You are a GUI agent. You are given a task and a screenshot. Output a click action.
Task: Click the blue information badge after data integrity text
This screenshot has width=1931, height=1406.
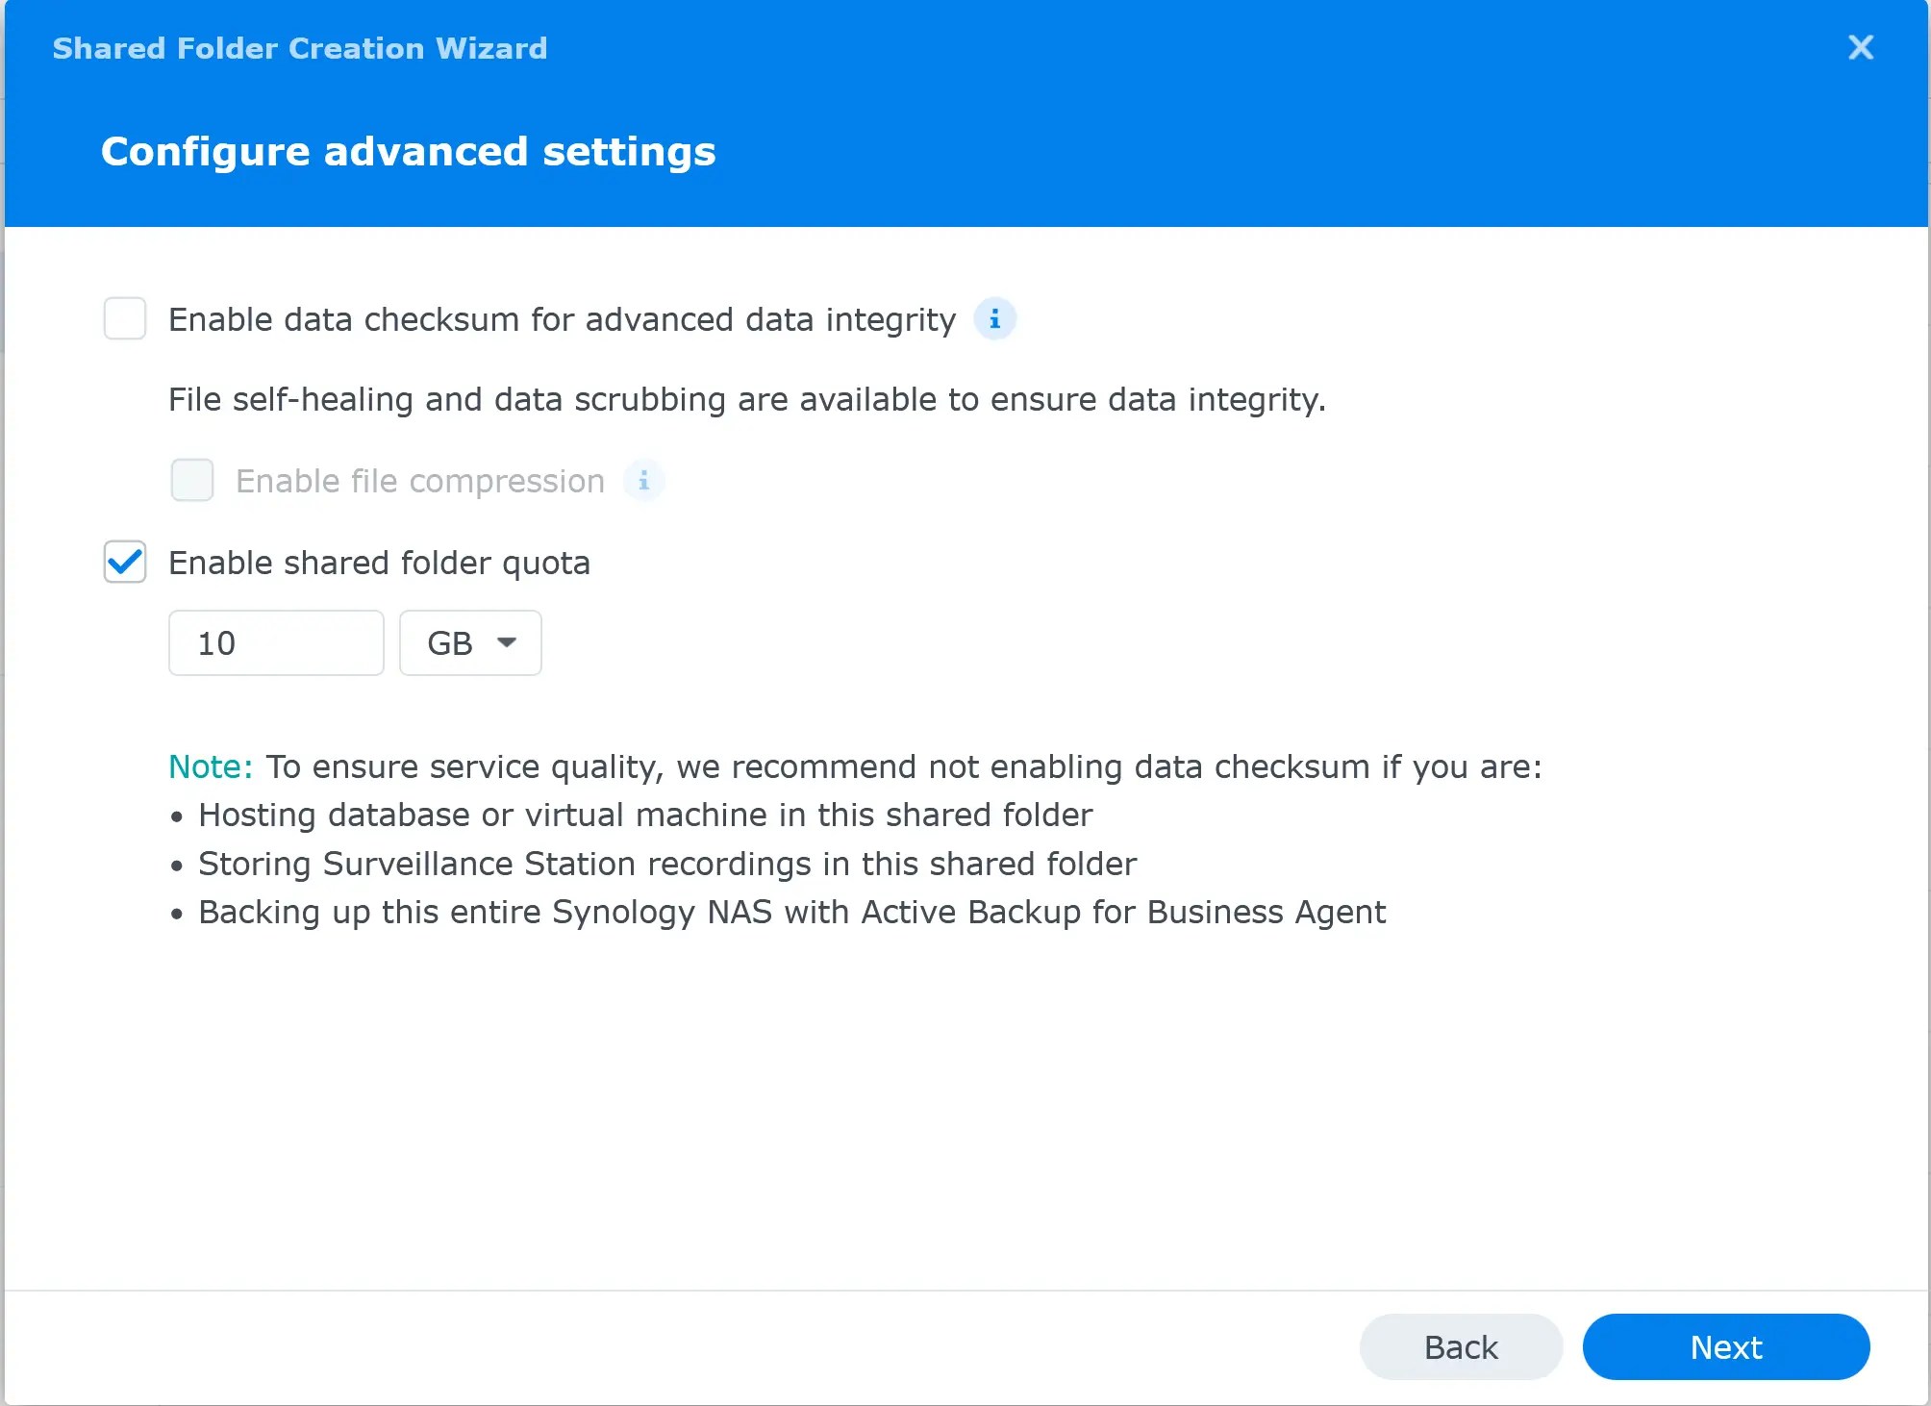[x=995, y=318]
